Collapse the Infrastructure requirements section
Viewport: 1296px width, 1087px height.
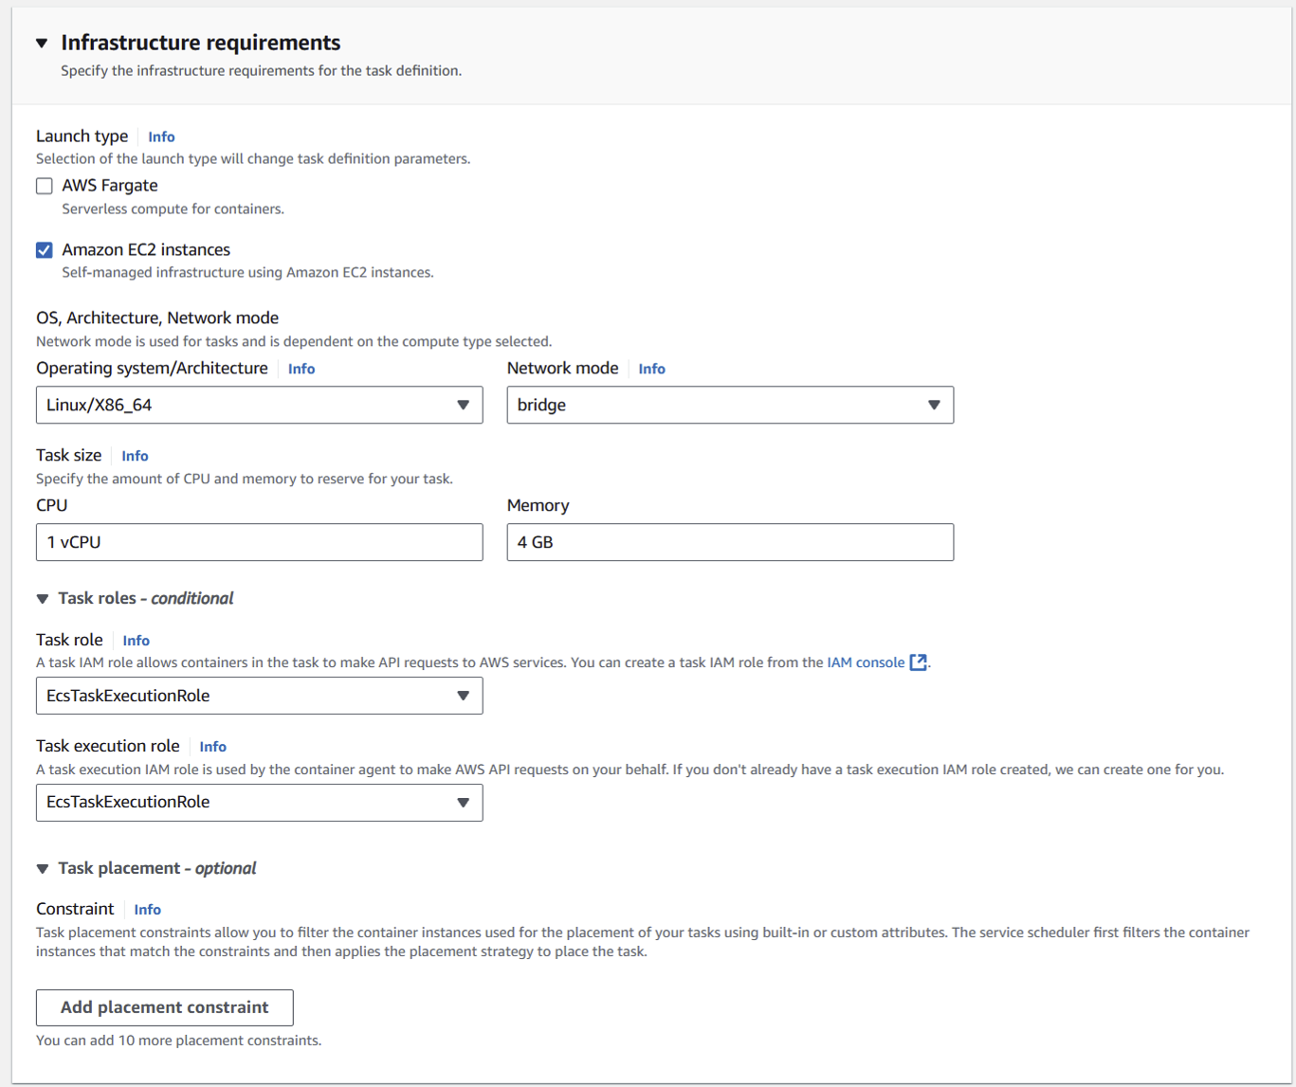click(x=42, y=44)
